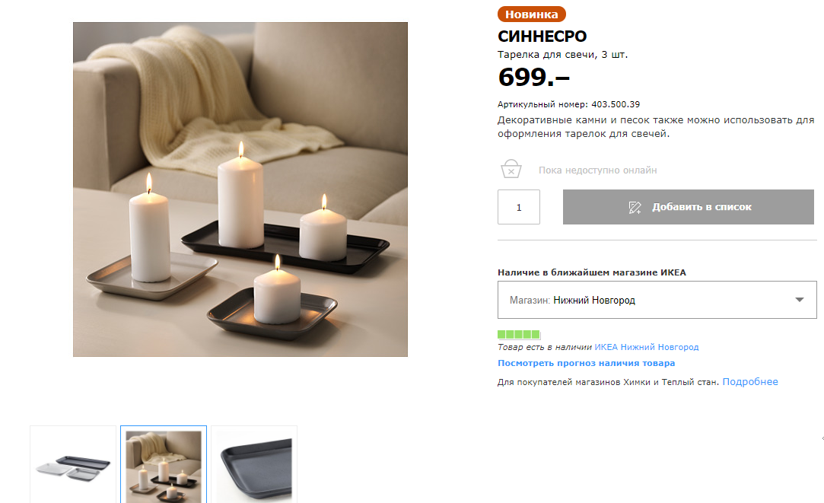Follow the Подробнее link
Viewport: 824px width, 503px height.
[x=750, y=381]
